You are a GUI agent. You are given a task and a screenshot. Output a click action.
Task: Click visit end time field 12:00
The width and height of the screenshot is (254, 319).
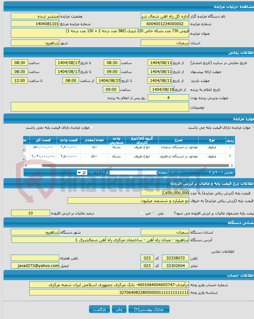[x=19, y=81]
